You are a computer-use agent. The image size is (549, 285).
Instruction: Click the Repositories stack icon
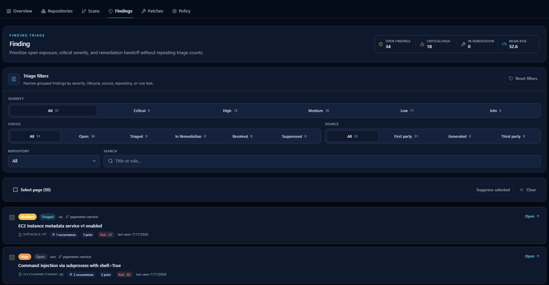(43, 11)
